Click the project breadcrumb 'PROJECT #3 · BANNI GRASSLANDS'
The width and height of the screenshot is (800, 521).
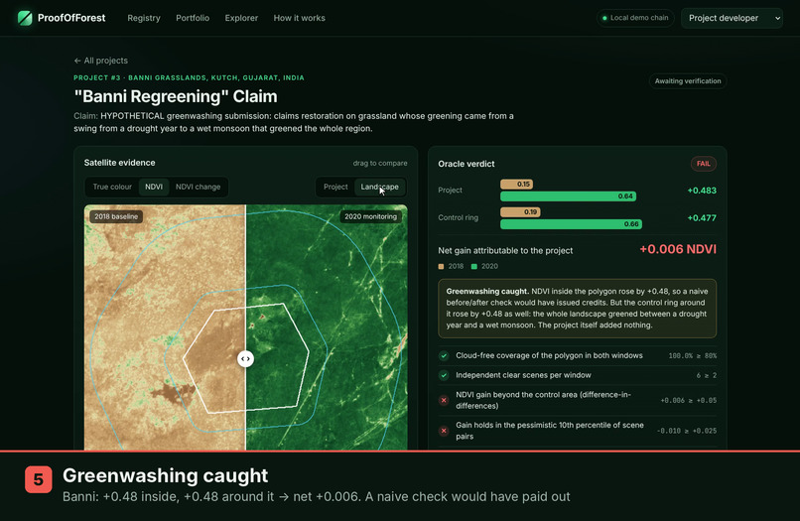click(x=189, y=78)
